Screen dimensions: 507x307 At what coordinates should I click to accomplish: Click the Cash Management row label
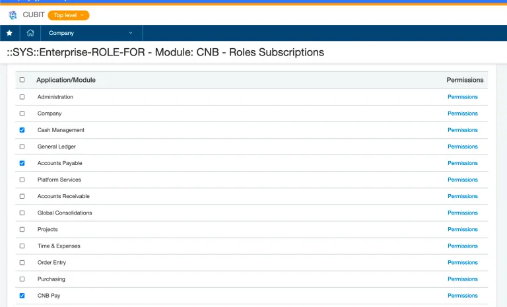tap(61, 130)
